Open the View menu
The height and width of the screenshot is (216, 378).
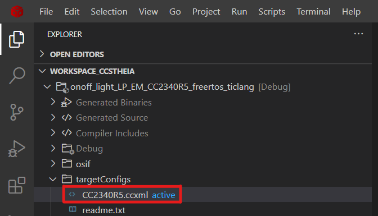(x=148, y=12)
